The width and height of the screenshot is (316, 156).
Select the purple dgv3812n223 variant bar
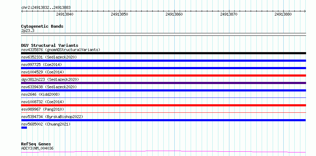(163, 83)
